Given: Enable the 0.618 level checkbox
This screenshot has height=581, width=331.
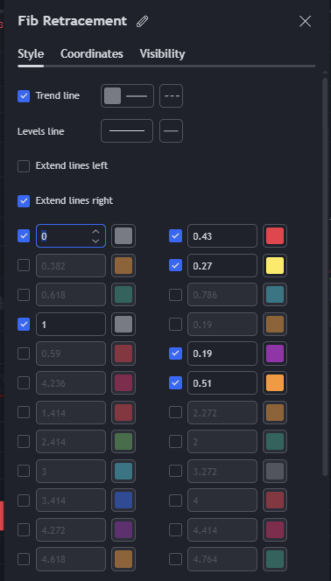Looking at the screenshot, I should 24,295.
